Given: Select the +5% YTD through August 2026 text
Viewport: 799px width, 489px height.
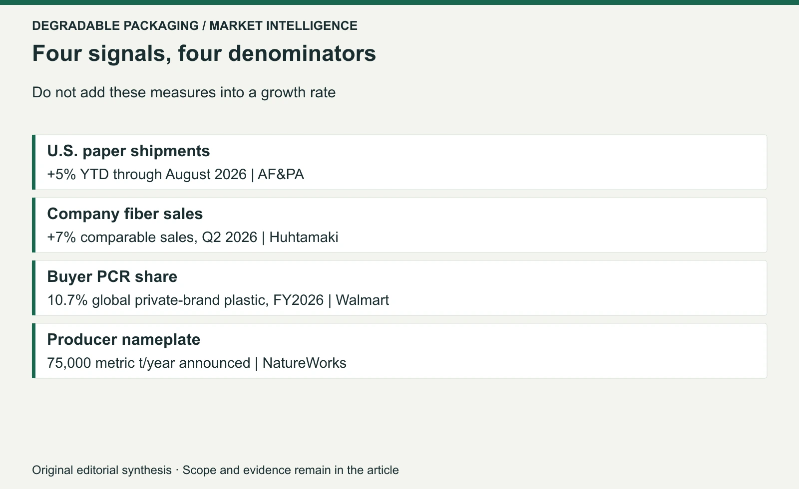Looking at the screenshot, I should click(x=147, y=174).
